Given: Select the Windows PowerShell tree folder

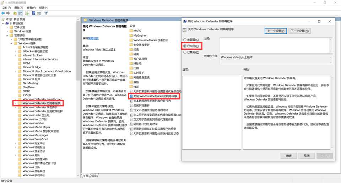Looking at the screenshot, I should point(35,139).
